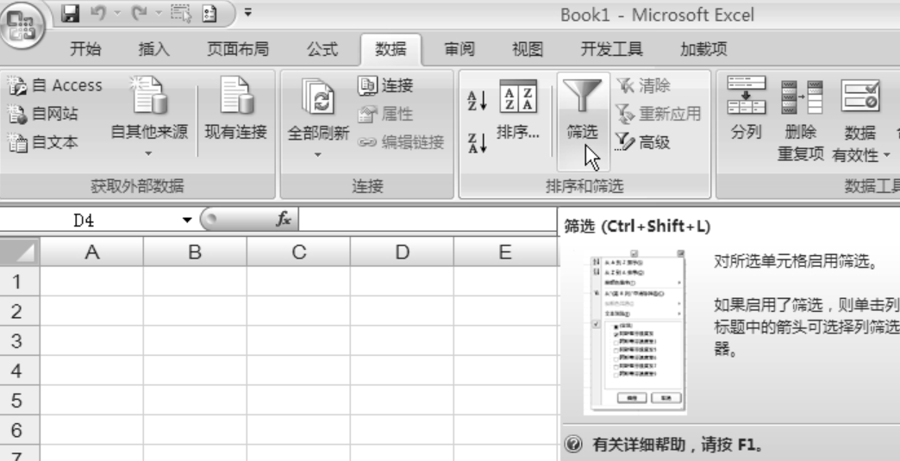Click the 编辑链接 button
The image size is (900, 461).
(x=401, y=141)
